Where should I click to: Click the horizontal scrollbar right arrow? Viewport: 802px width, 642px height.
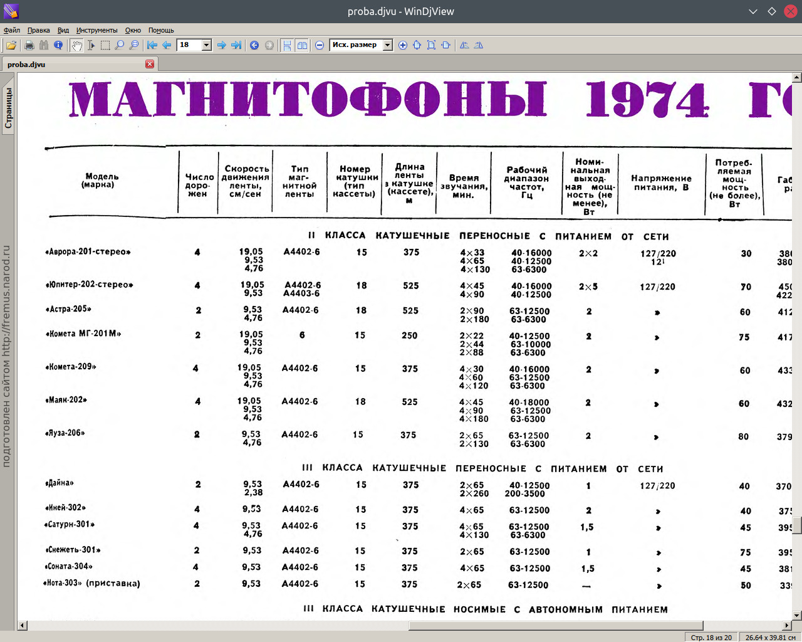[787, 625]
